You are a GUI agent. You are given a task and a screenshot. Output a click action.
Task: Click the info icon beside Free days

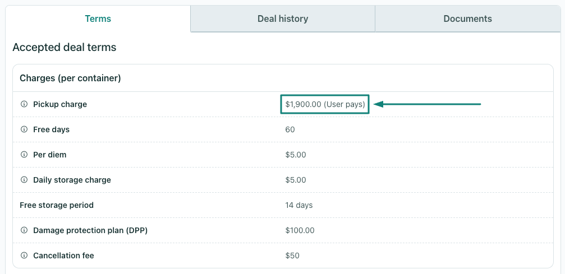[x=24, y=129]
